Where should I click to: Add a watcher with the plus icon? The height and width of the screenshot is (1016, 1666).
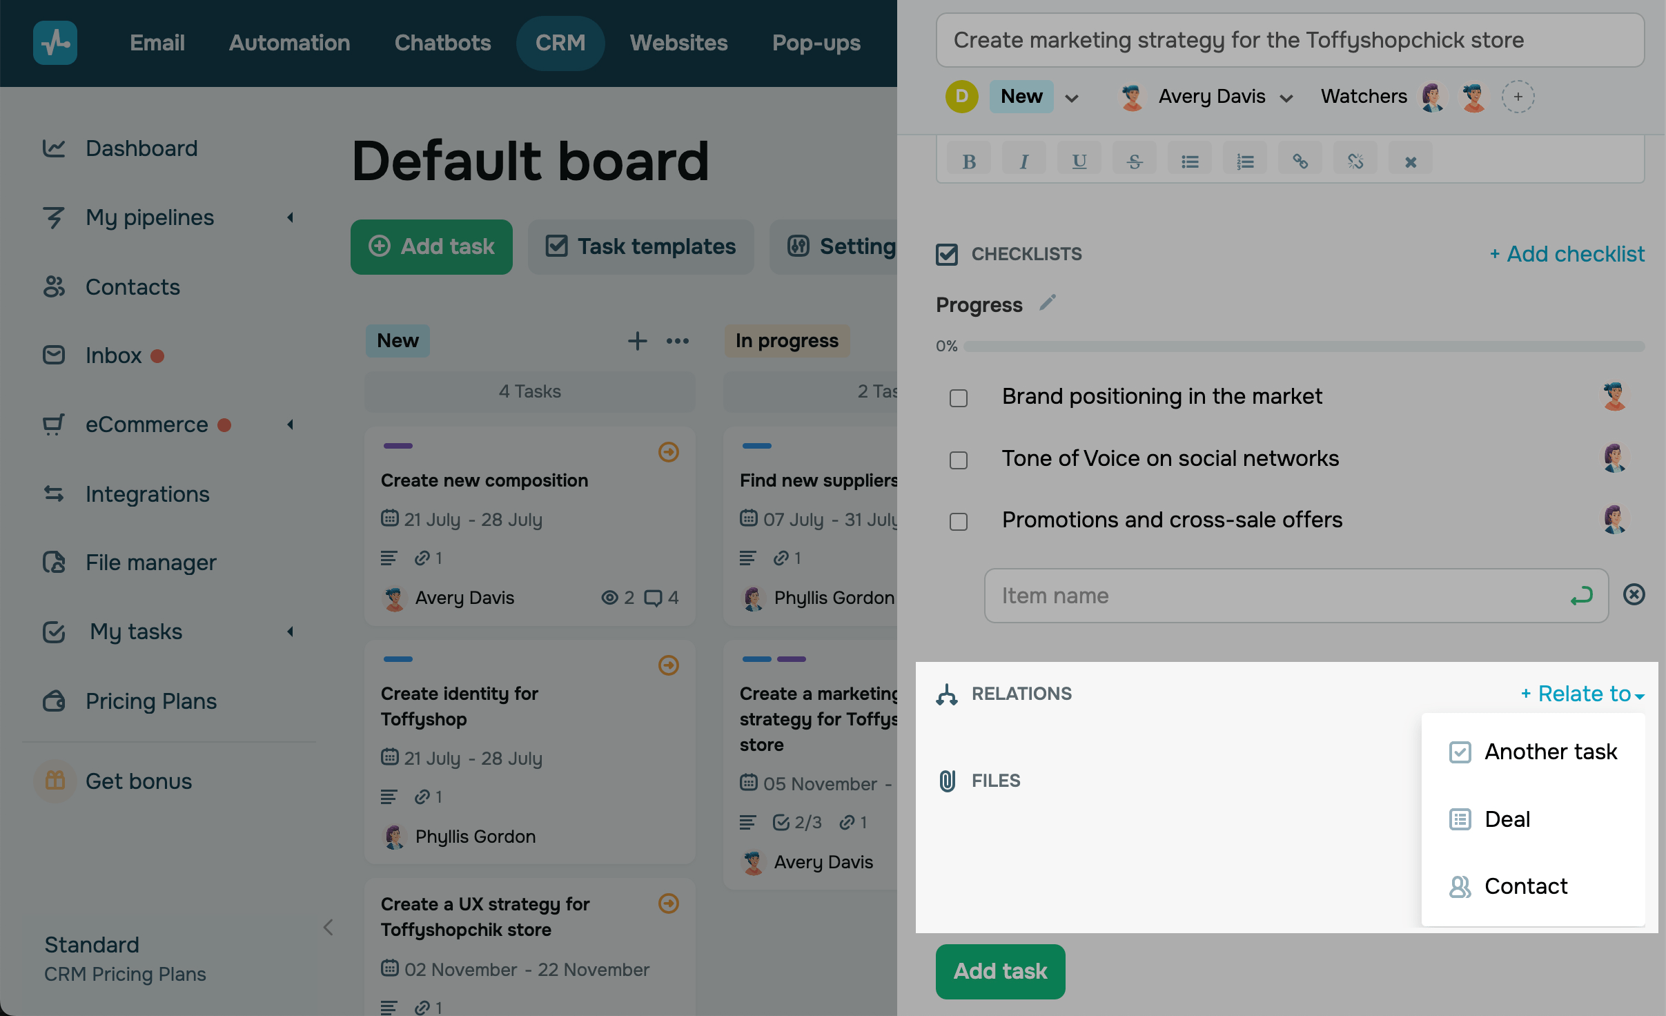pyautogui.click(x=1518, y=97)
